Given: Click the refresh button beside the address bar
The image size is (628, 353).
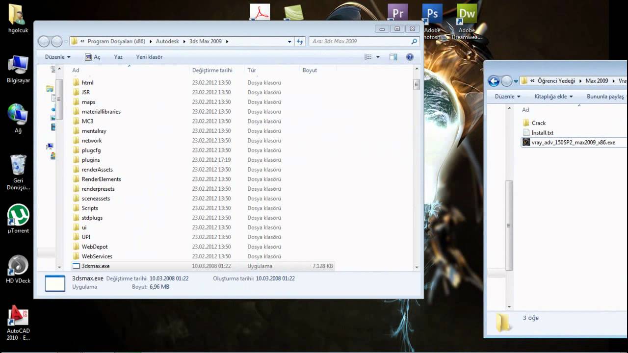Looking at the screenshot, I should click(301, 42).
